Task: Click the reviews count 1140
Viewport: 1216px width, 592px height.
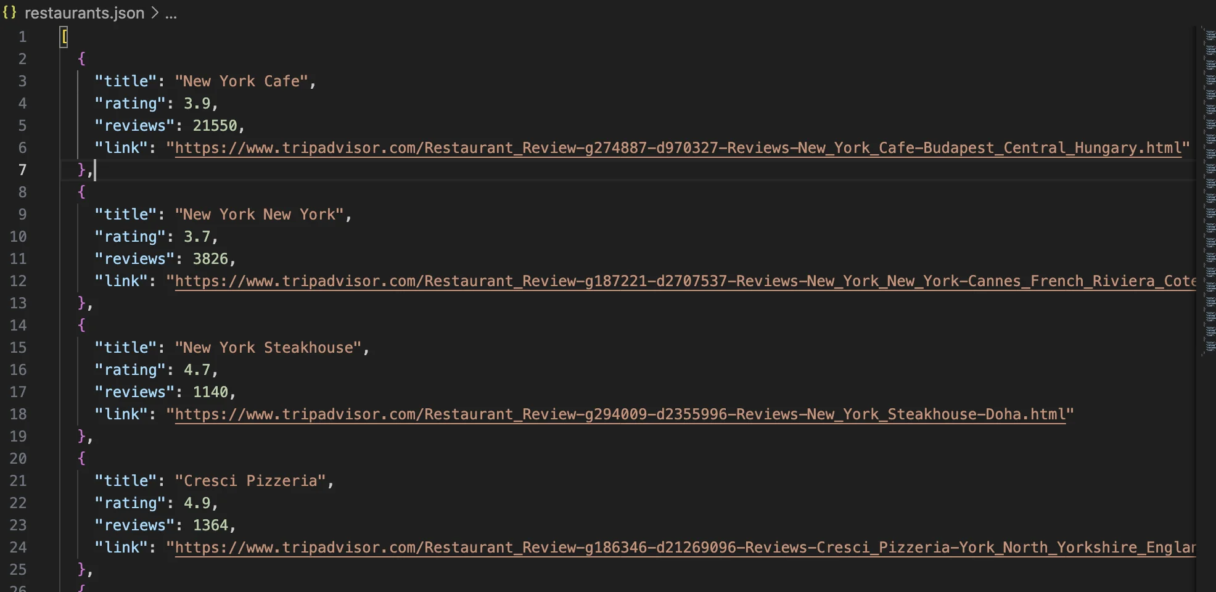Action: (x=210, y=392)
